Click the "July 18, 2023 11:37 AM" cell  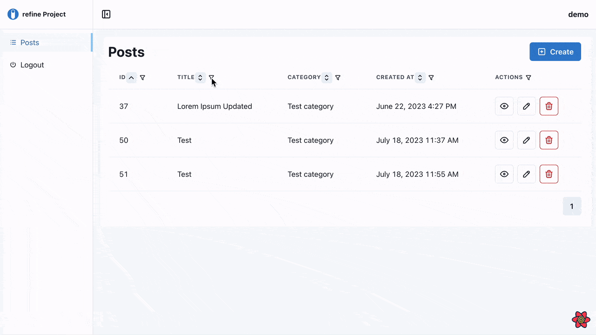417,140
